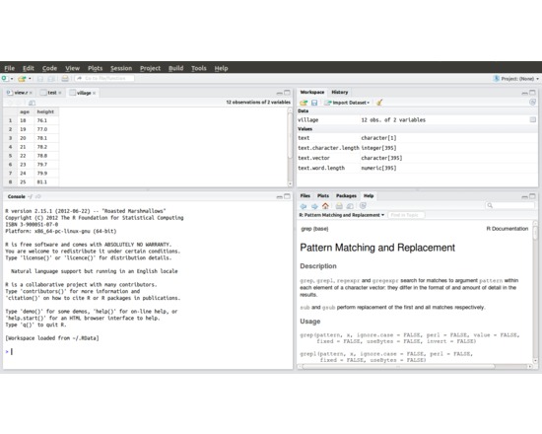The height and width of the screenshot is (434, 542).
Task: Maximize the Console pane
Action: pos(287,196)
